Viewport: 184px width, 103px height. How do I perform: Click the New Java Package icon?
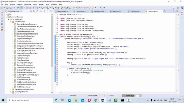(58, 8)
